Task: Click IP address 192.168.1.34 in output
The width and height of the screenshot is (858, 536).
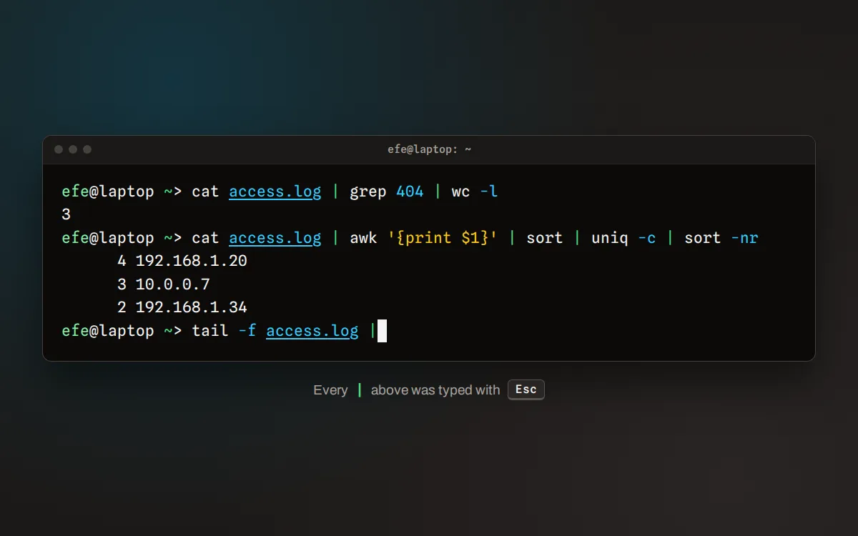Action: (192, 307)
